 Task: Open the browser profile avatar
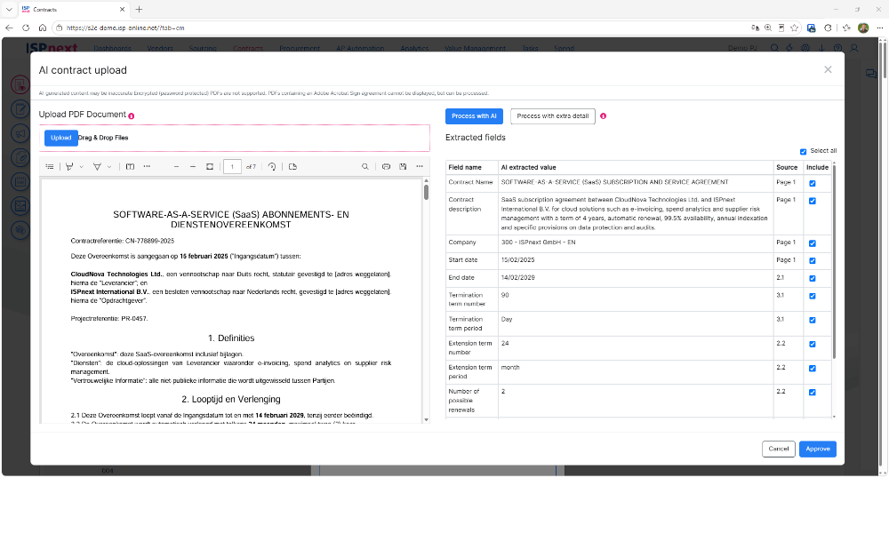click(x=863, y=28)
